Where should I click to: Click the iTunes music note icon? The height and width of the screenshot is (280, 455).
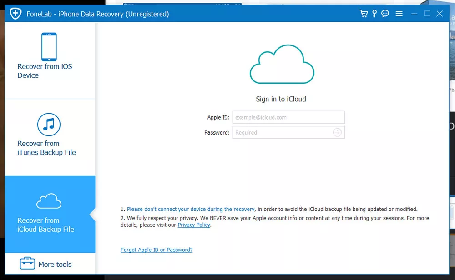point(49,125)
